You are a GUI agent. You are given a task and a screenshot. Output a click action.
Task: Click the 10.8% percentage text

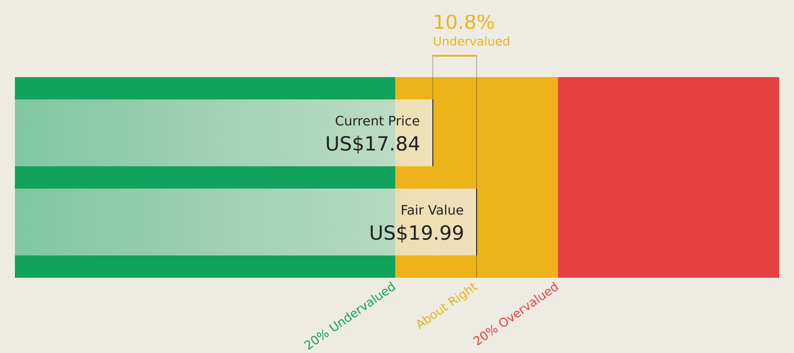coord(464,23)
